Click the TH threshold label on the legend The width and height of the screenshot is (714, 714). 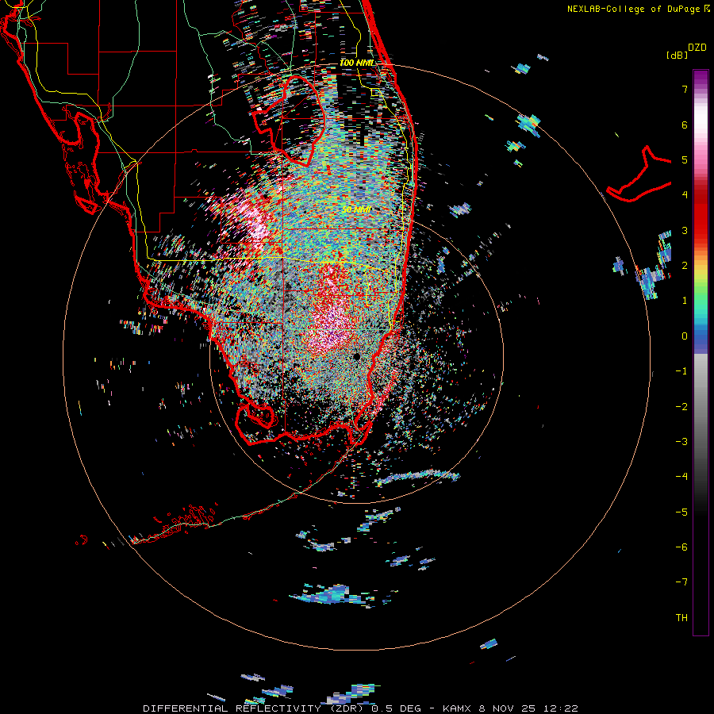click(681, 618)
